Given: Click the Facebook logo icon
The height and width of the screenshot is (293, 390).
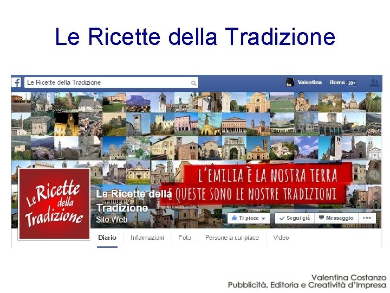Looking at the screenshot, I should coord(16,82).
